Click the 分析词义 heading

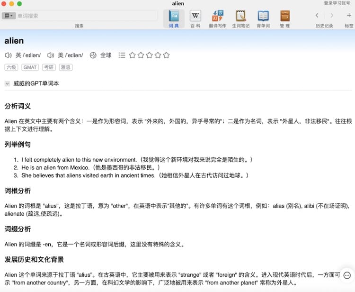(x=18, y=106)
